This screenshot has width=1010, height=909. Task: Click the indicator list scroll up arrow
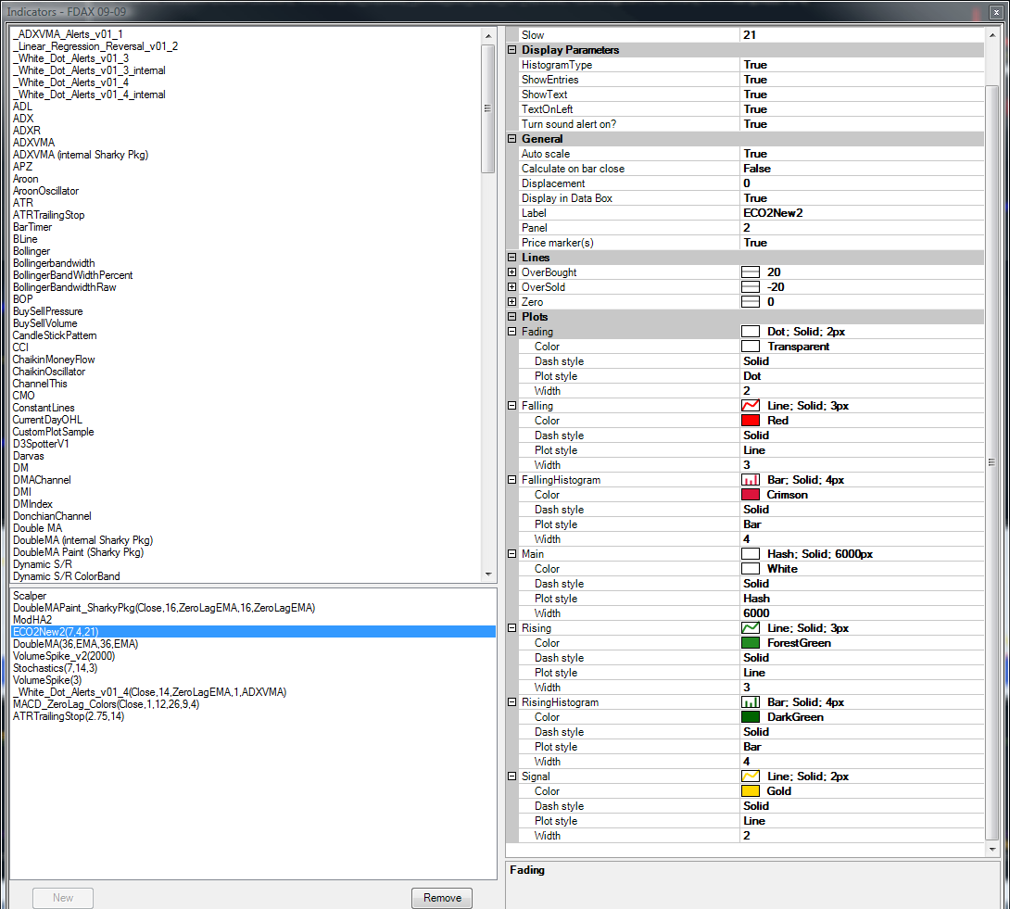click(x=488, y=36)
